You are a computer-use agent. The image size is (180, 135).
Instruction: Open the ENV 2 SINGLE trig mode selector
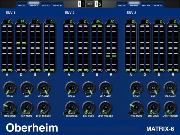coord(72,113)
